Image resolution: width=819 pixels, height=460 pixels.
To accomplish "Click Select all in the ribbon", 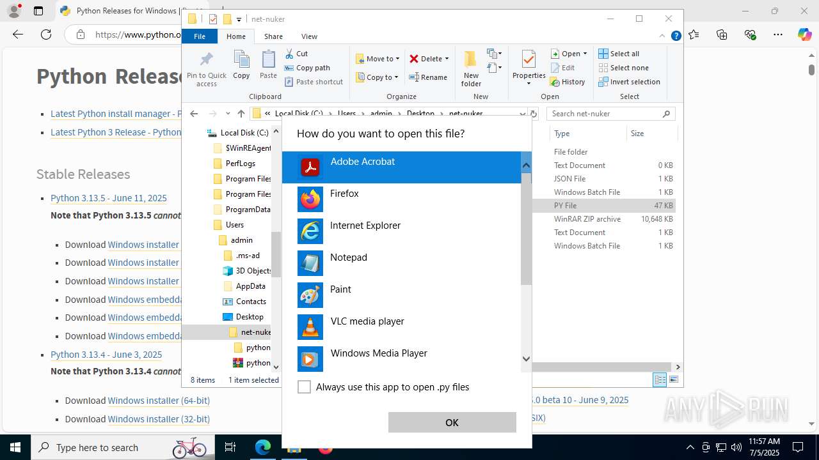I will coord(619,54).
